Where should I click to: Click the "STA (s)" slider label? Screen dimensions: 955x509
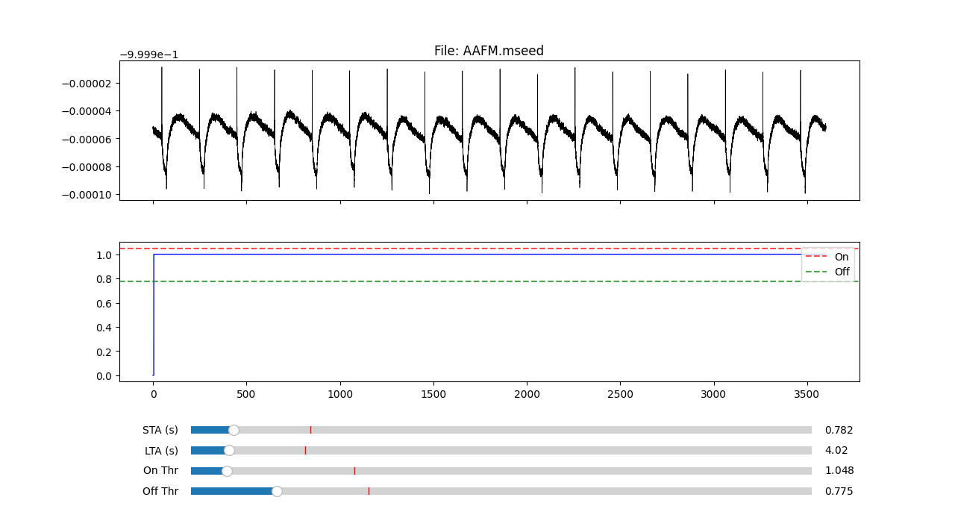click(x=160, y=430)
